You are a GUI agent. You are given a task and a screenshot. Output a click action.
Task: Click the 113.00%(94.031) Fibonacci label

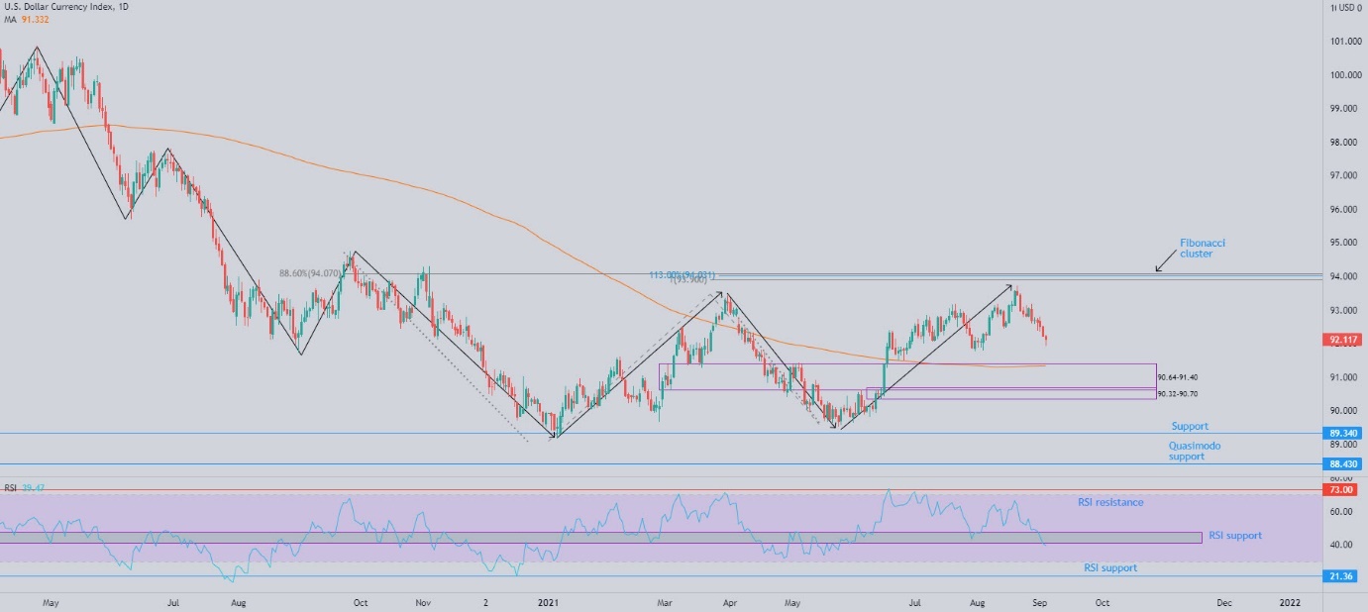[683, 274]
